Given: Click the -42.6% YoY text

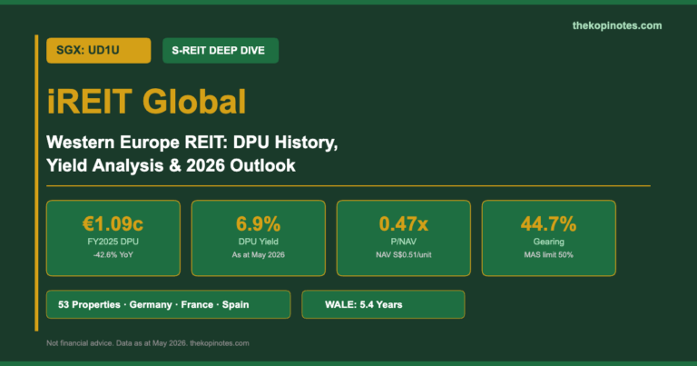Looking at the screenshot, I should click(x=113, y=255).
